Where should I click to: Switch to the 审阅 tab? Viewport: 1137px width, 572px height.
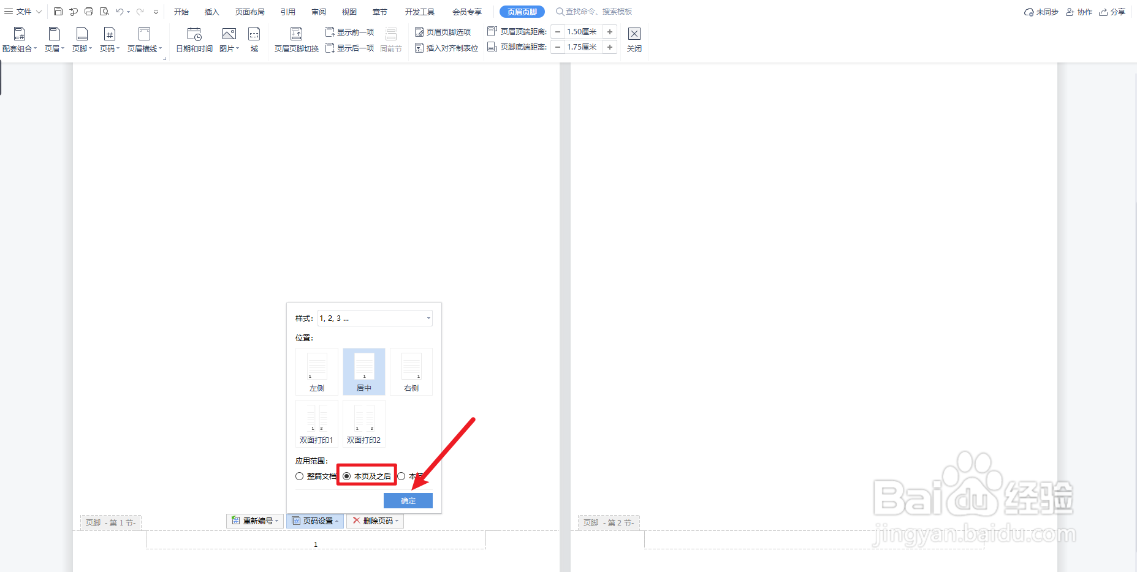coord(319,12)
